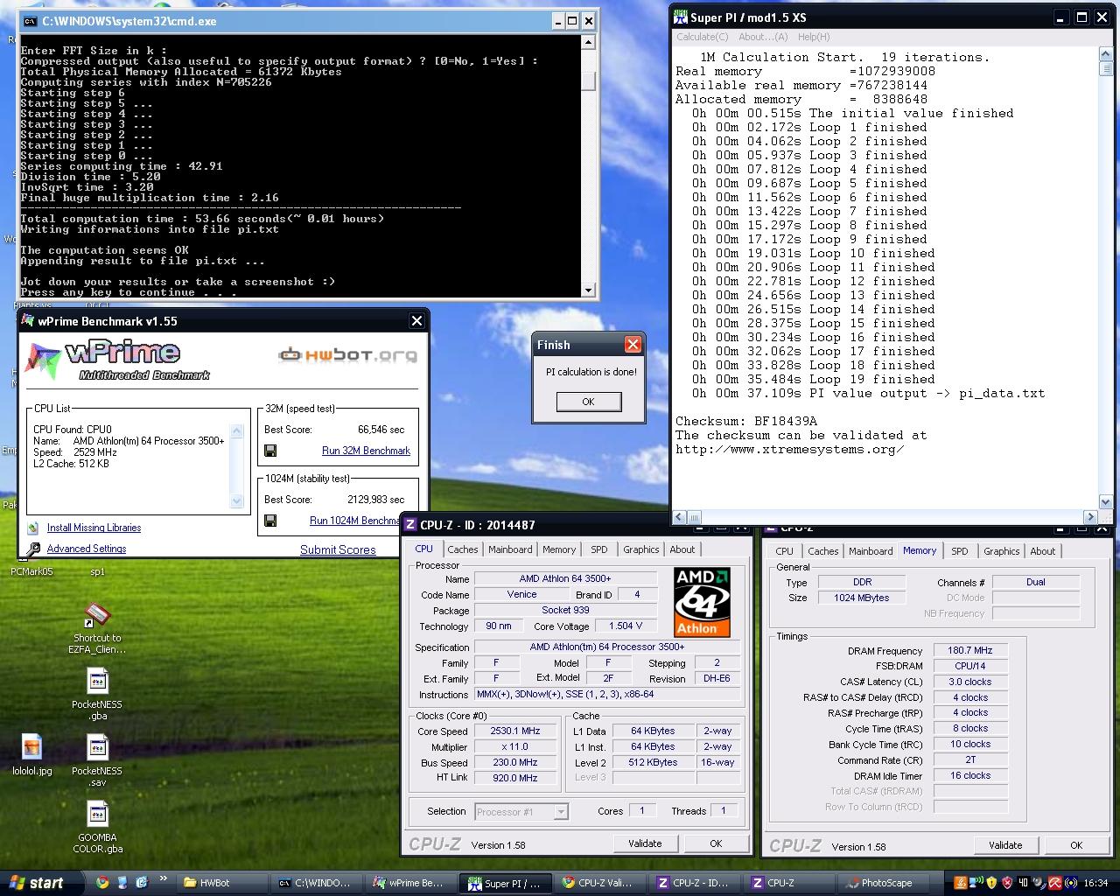The width and height of the screenshot is (1120, 896).
Task: Open the Processor #1 selection dropdown
Action: pyautogui.click(x=521, y=812)
